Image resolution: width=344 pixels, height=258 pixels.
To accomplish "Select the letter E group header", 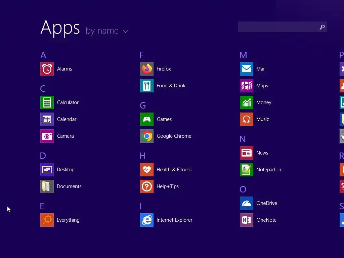I will point(42,206).
